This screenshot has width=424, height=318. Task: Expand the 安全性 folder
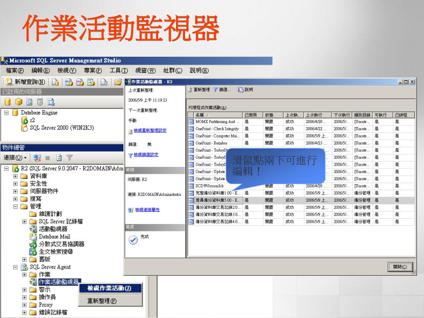[x=15, y=183]
